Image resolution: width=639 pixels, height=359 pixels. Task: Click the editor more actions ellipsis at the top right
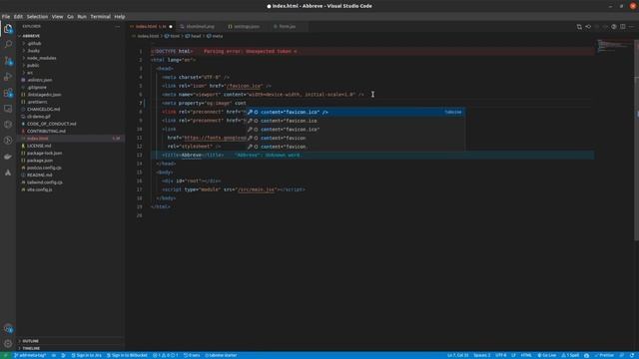(x=631, y=27)
